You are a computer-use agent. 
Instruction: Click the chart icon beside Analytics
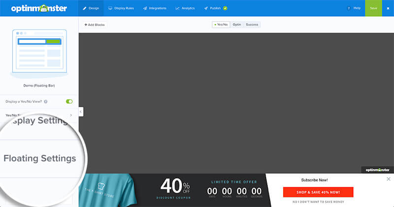click(x=177, y=8)
